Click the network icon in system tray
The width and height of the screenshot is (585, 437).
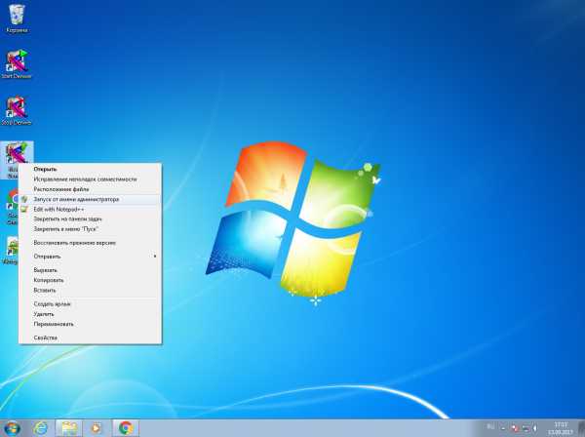pos(526,427)
